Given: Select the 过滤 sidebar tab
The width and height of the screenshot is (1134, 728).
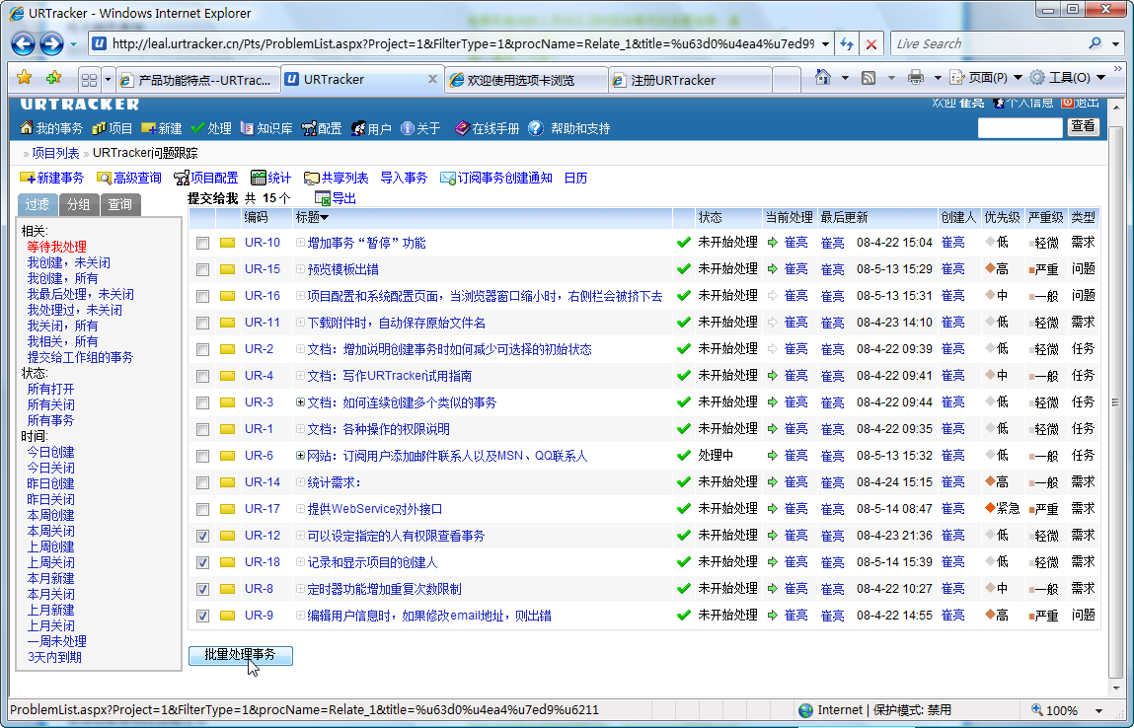Looking at the screenshot, I should tap(37, 204).
